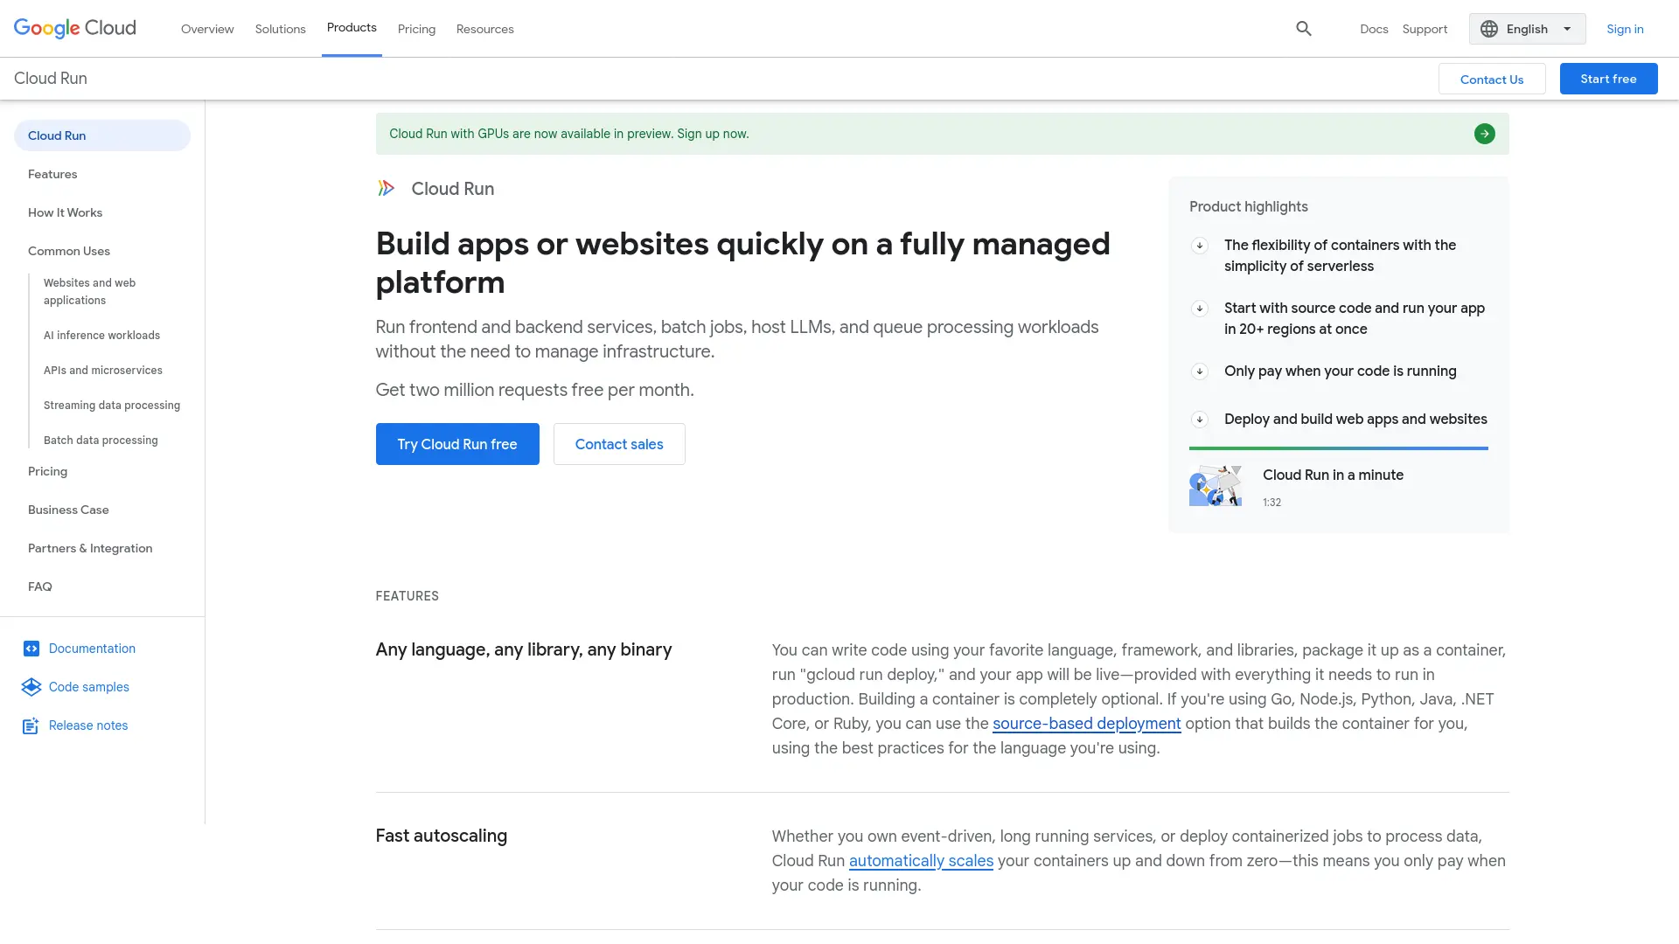Jump to Pricing in left sidebar
Image resolution: width=1679 pixels, height=944 pixels.
click(47, 471)
